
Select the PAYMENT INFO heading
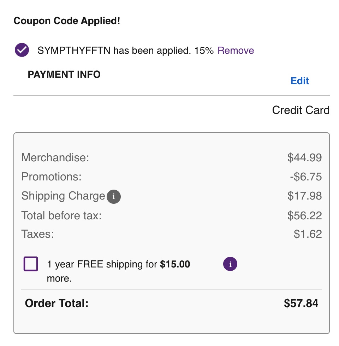[64, 75]
